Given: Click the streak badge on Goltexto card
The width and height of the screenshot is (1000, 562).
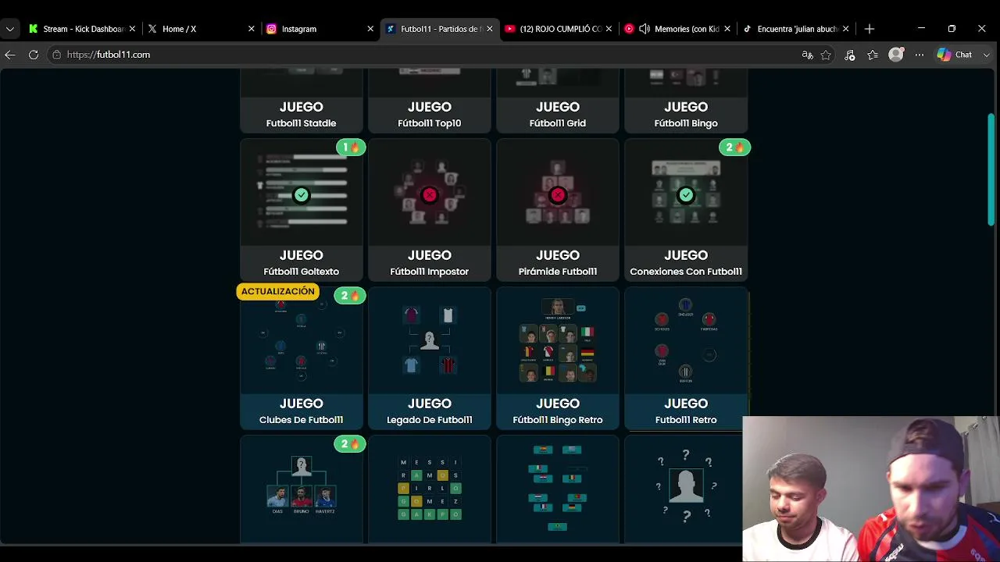Looking at the screenshot, I should click(351, 148).
